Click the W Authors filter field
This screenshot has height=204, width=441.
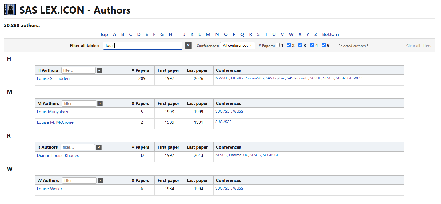[x=79, y=181]
